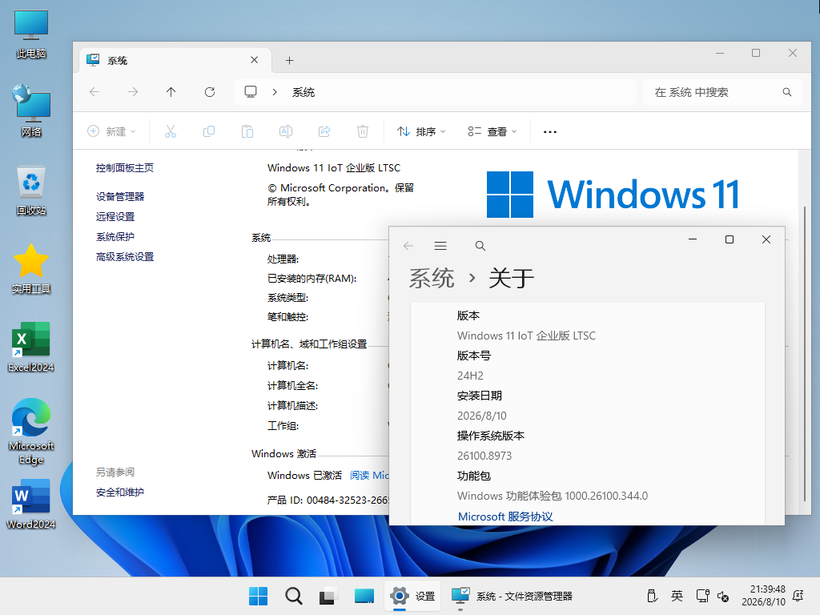Refresh the File Explorer view
The height and width of the screenshot is (615, 820).
[210, 92]
